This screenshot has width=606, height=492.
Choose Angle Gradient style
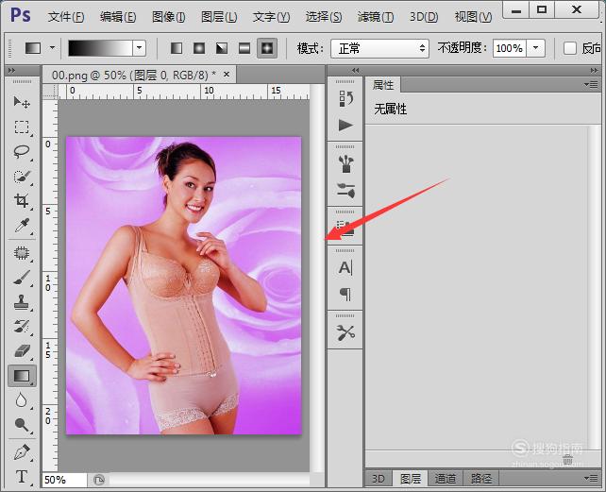click(x=222, y=48)
